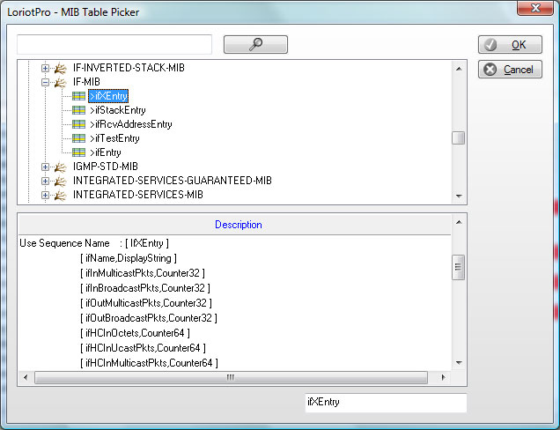Click the IF-MIB tree icon
This screenshot has height=430, width=560.
click(61, 82)
